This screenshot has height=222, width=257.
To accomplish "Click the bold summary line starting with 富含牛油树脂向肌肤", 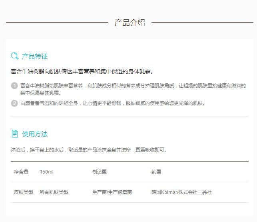I will point(82,72).
